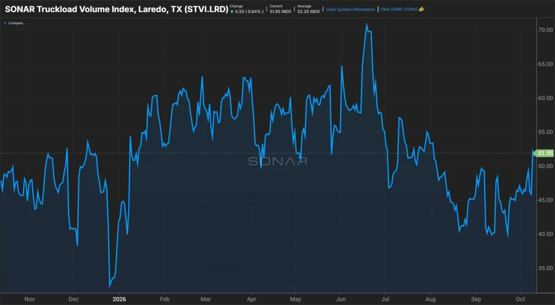This screenshot has width=555, height=305.
Task: Click the yellow icon after View SAMA (12mo)
Action: [421, 9]
